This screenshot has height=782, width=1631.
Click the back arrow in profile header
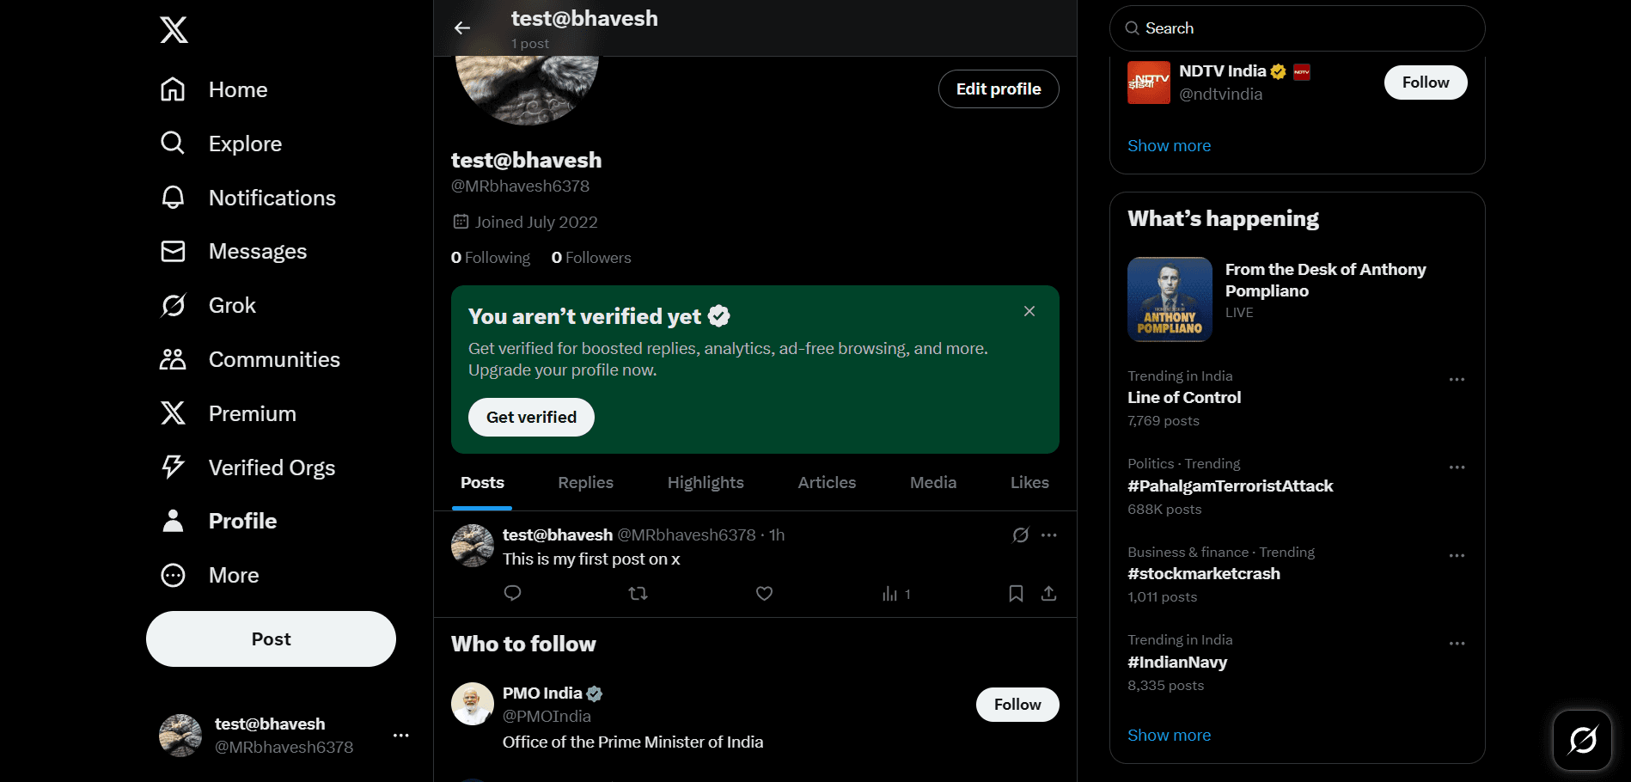tap(462, 28)
